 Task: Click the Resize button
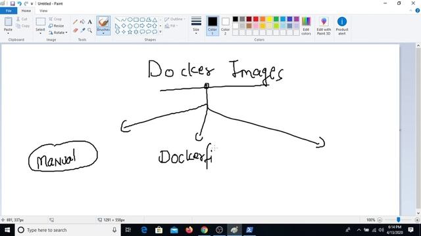(57, 26)
